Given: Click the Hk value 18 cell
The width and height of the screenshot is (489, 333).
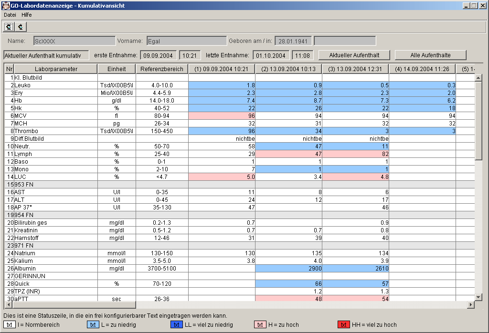Looking at the screenshot, I should [x=423, y=108].
